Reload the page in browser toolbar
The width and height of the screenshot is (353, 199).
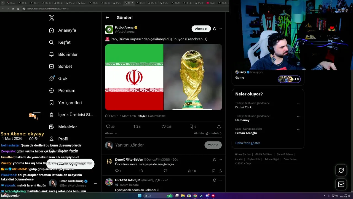click(x=13, y=9)
